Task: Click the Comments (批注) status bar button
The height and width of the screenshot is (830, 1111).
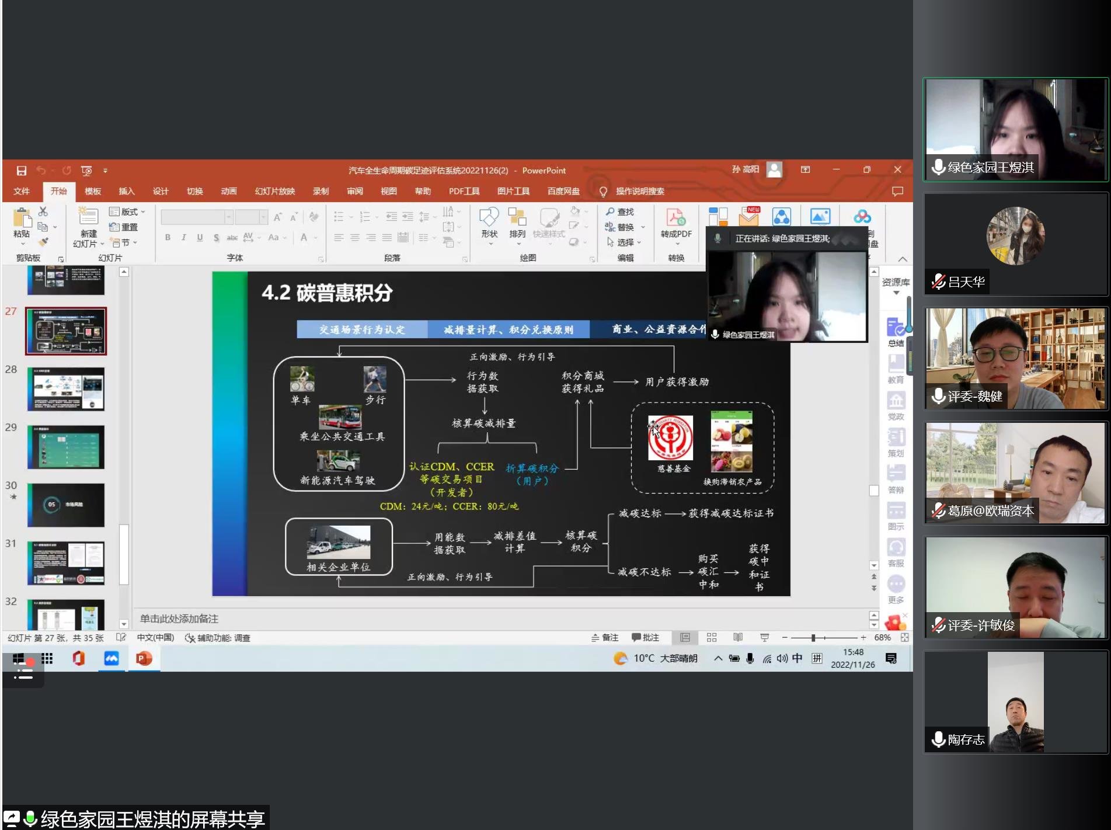Action: (646, 638)
